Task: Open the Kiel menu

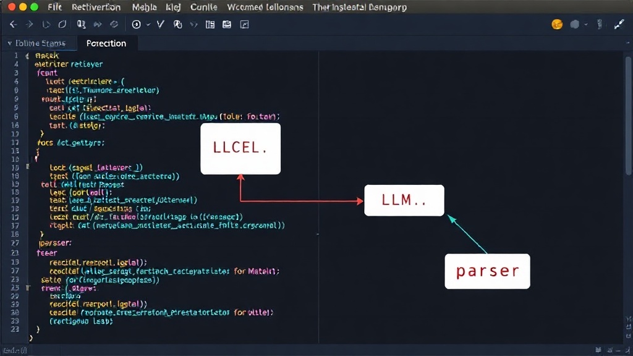Action: tap(173, 7)
